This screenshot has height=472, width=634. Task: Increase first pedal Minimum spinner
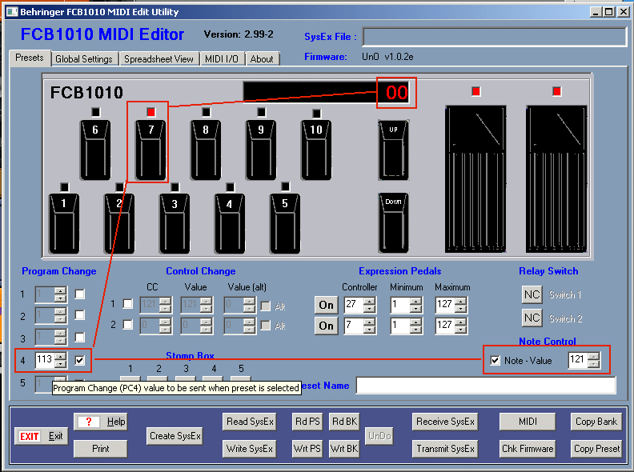pyautogui.click(x=415, y=301)
